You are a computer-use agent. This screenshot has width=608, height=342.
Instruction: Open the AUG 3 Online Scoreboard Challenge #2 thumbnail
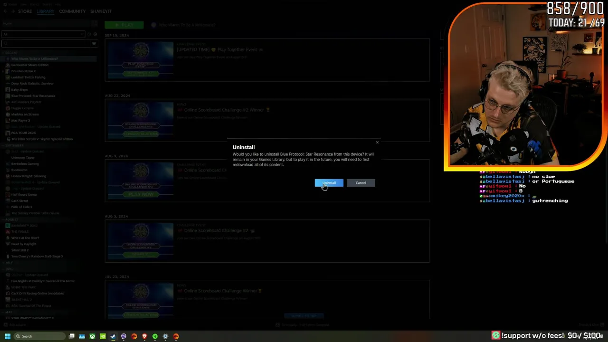[141, 241]
